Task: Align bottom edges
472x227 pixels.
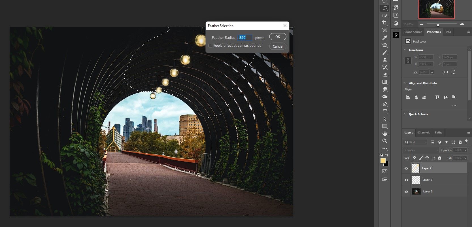Action: (x=454, y=97)
